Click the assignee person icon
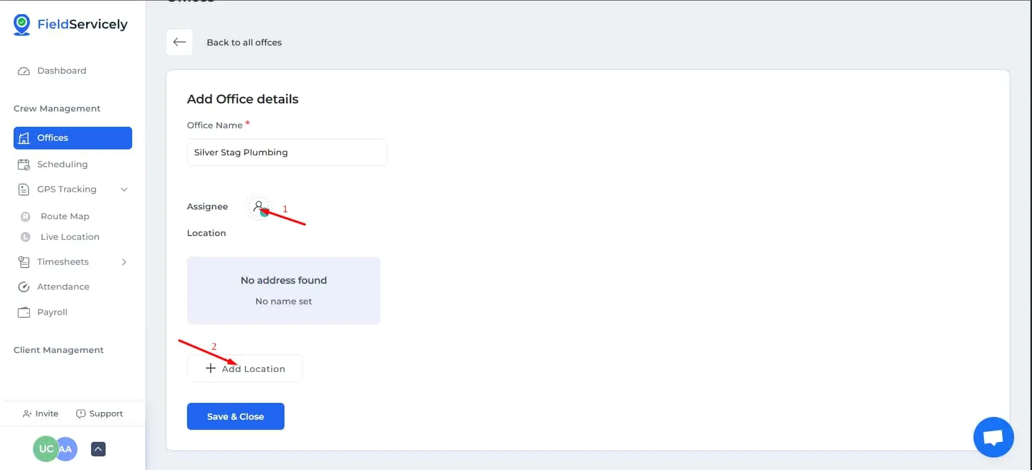 259,207
